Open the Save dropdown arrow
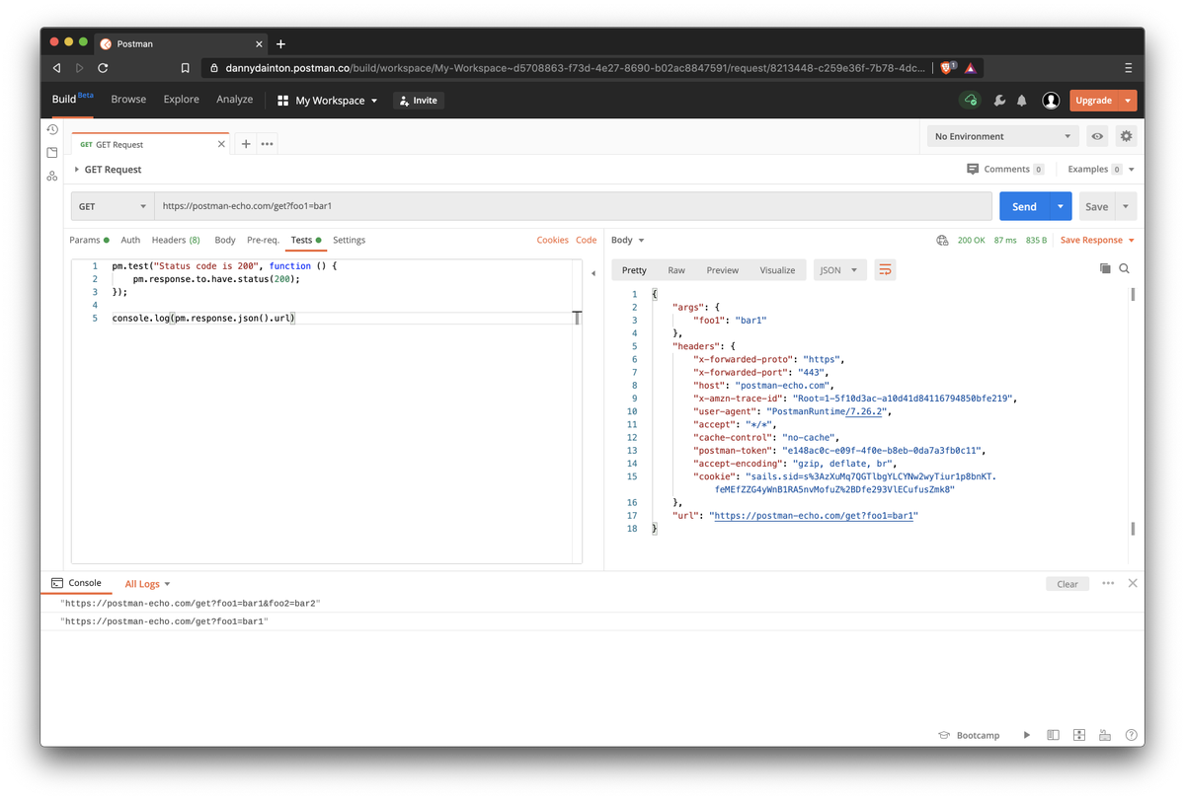 (x=1126, y=206)
